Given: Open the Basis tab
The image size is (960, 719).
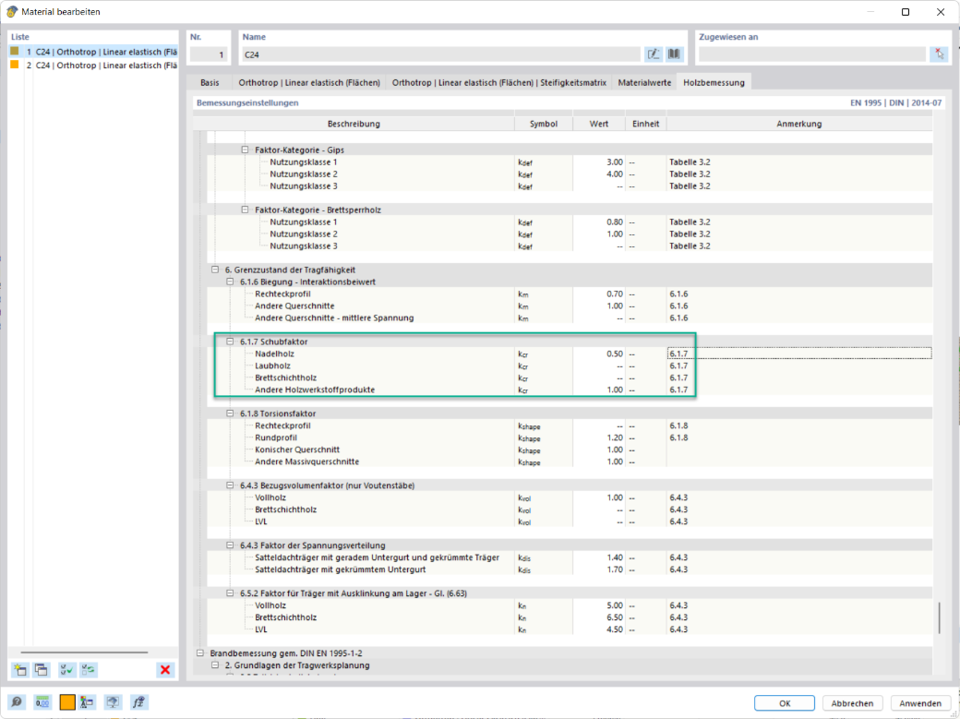Looking at the screenshot, I should coord(210,82).
